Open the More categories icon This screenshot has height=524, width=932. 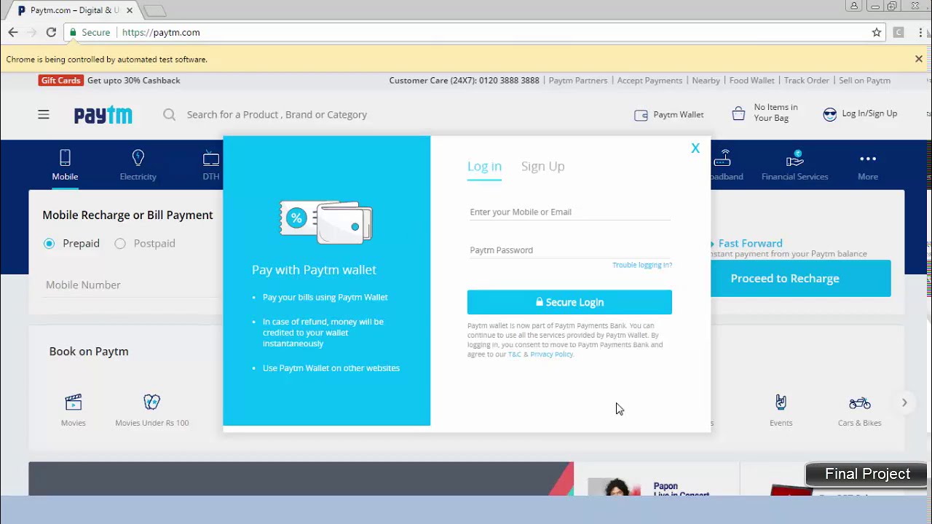[867, 159]
